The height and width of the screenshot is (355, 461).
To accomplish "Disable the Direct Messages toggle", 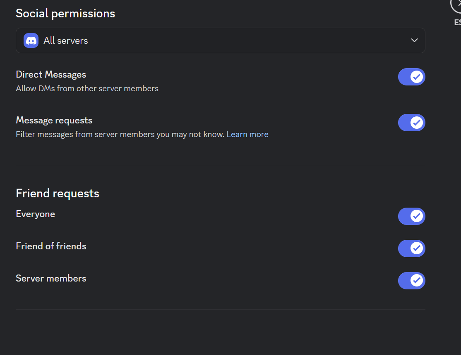I will [411, 77].
